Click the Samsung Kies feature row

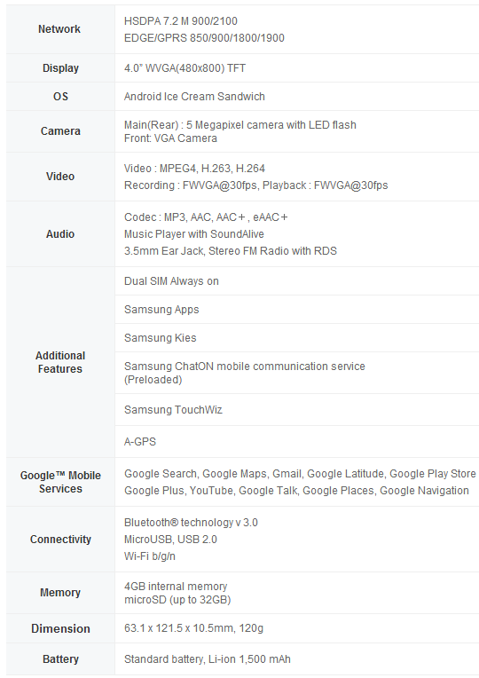pos(297,338)
